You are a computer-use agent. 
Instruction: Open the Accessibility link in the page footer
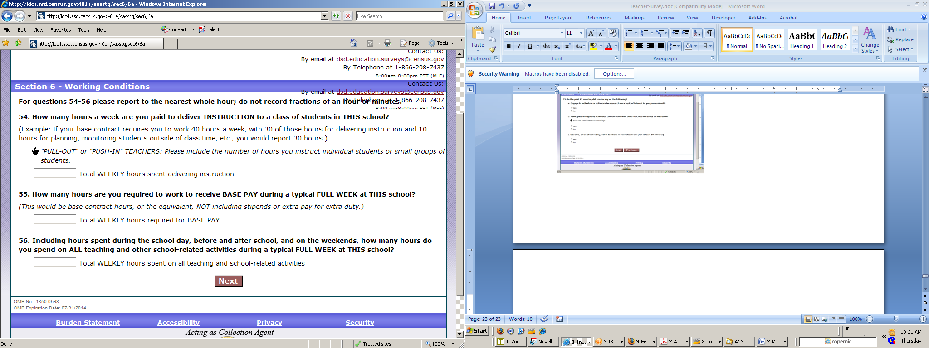point(178,323)
